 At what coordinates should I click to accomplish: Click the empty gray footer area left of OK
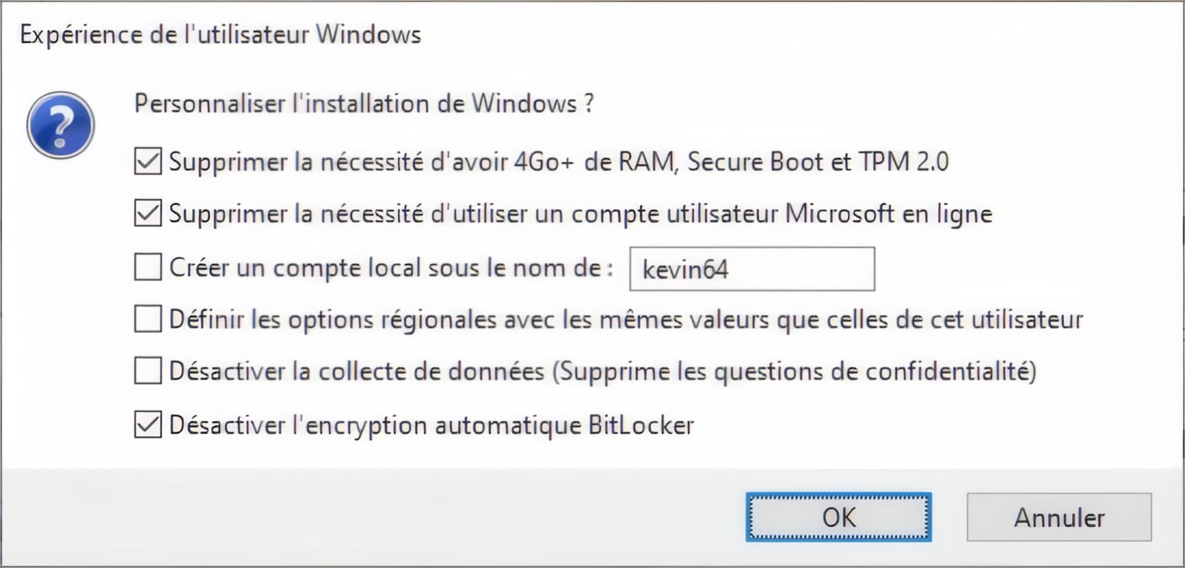tap(370, 517)
